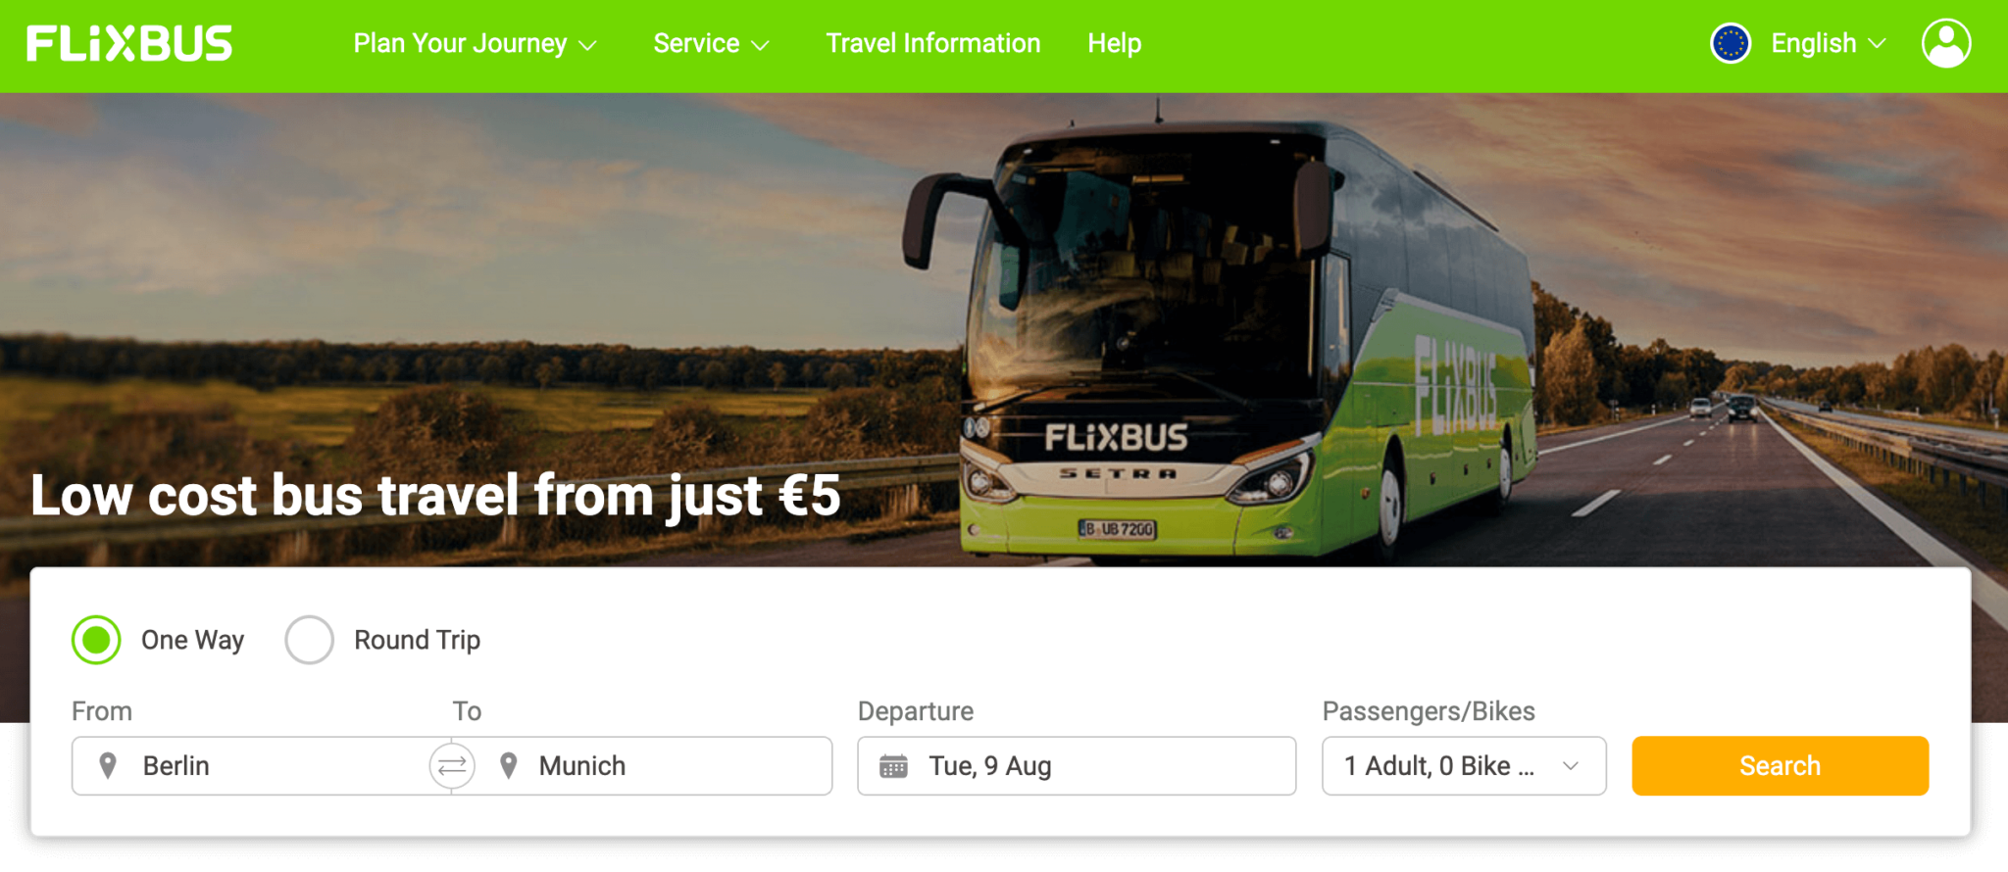Open the user account profile icon

coord(1946,44)
